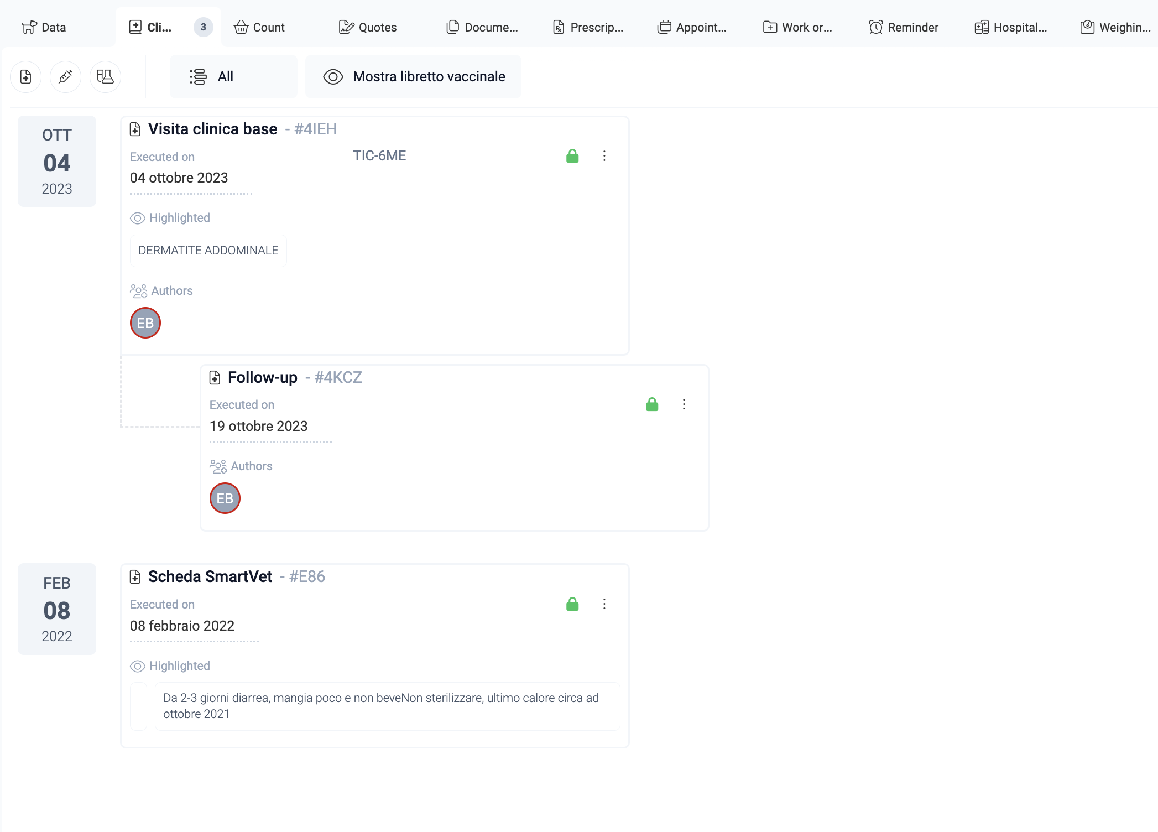Click the DERMATITE ADDOMINALE highlighted tag
Screen dimensions: 1158x832
[208, 251]
